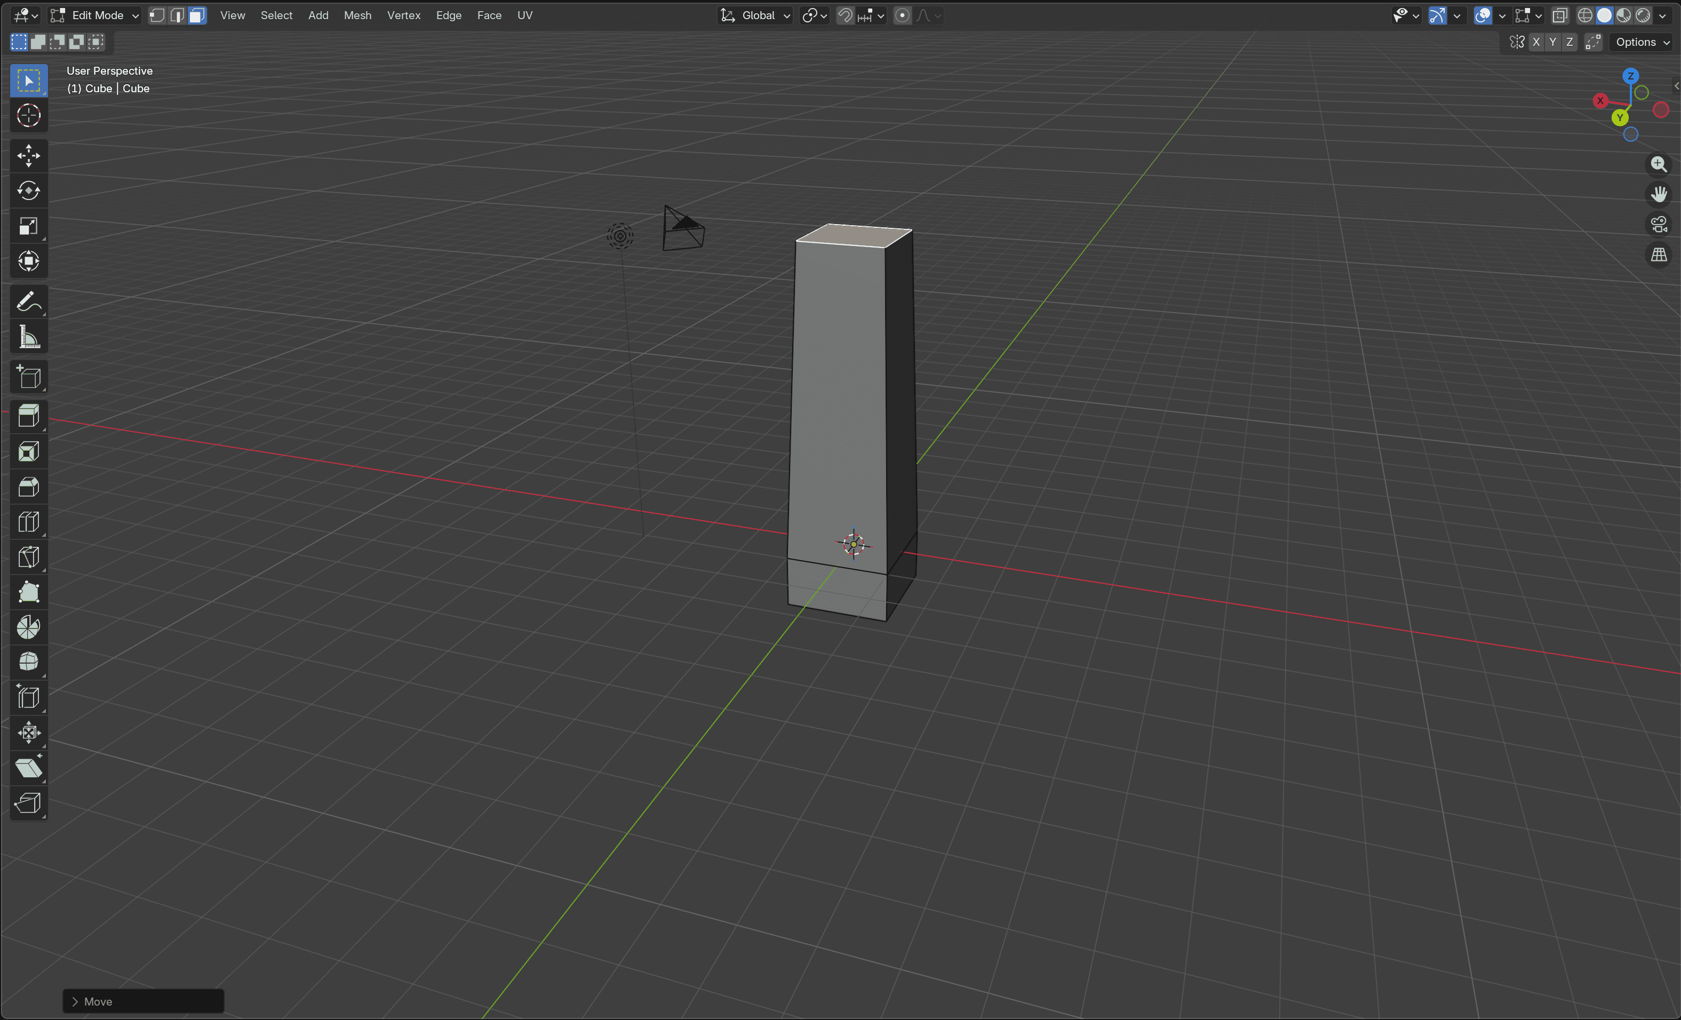This screenshot has height=1020, width=1681.
Task: Click the Options button
Action: click(1642, 42)
